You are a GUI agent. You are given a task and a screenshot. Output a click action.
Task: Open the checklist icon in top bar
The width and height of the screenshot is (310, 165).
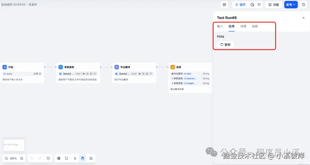point(259,5)
